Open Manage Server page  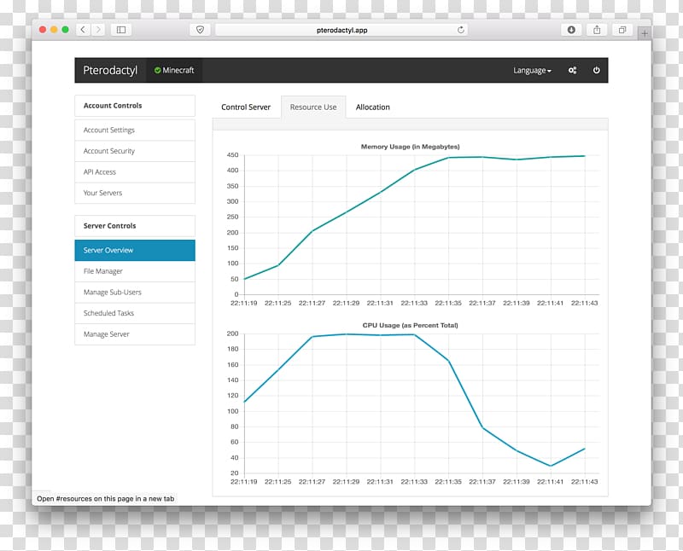[x=135, y=334]
